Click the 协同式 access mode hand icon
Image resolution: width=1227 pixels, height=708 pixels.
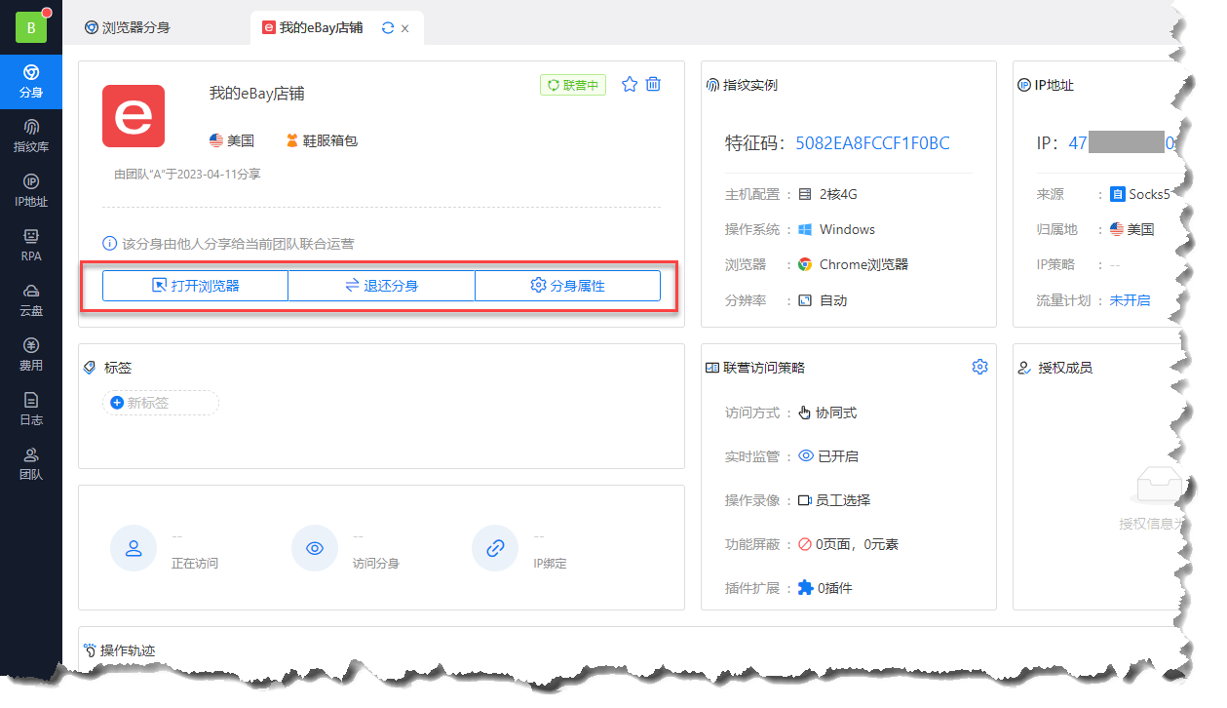point(805,413)
